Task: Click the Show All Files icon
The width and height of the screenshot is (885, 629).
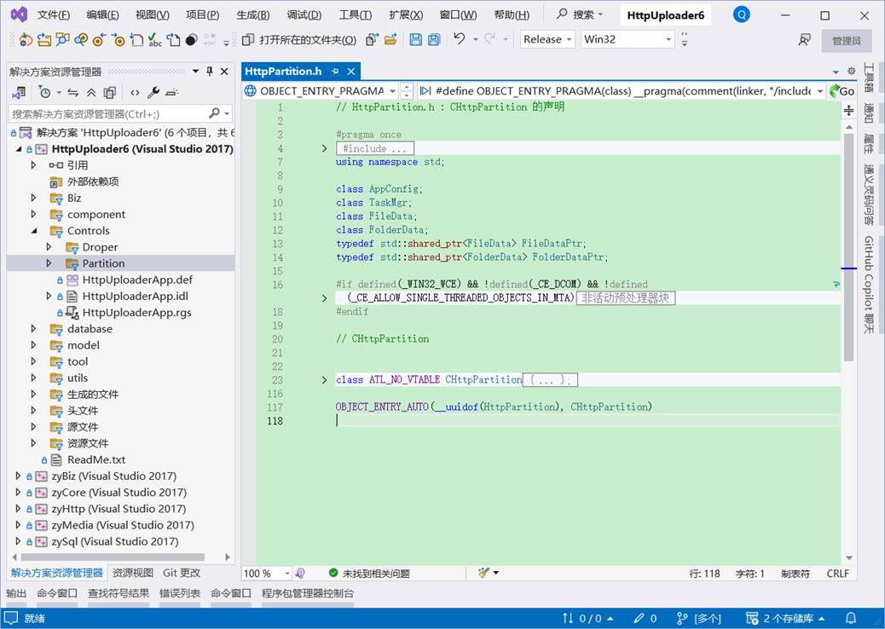Action: 110,93
